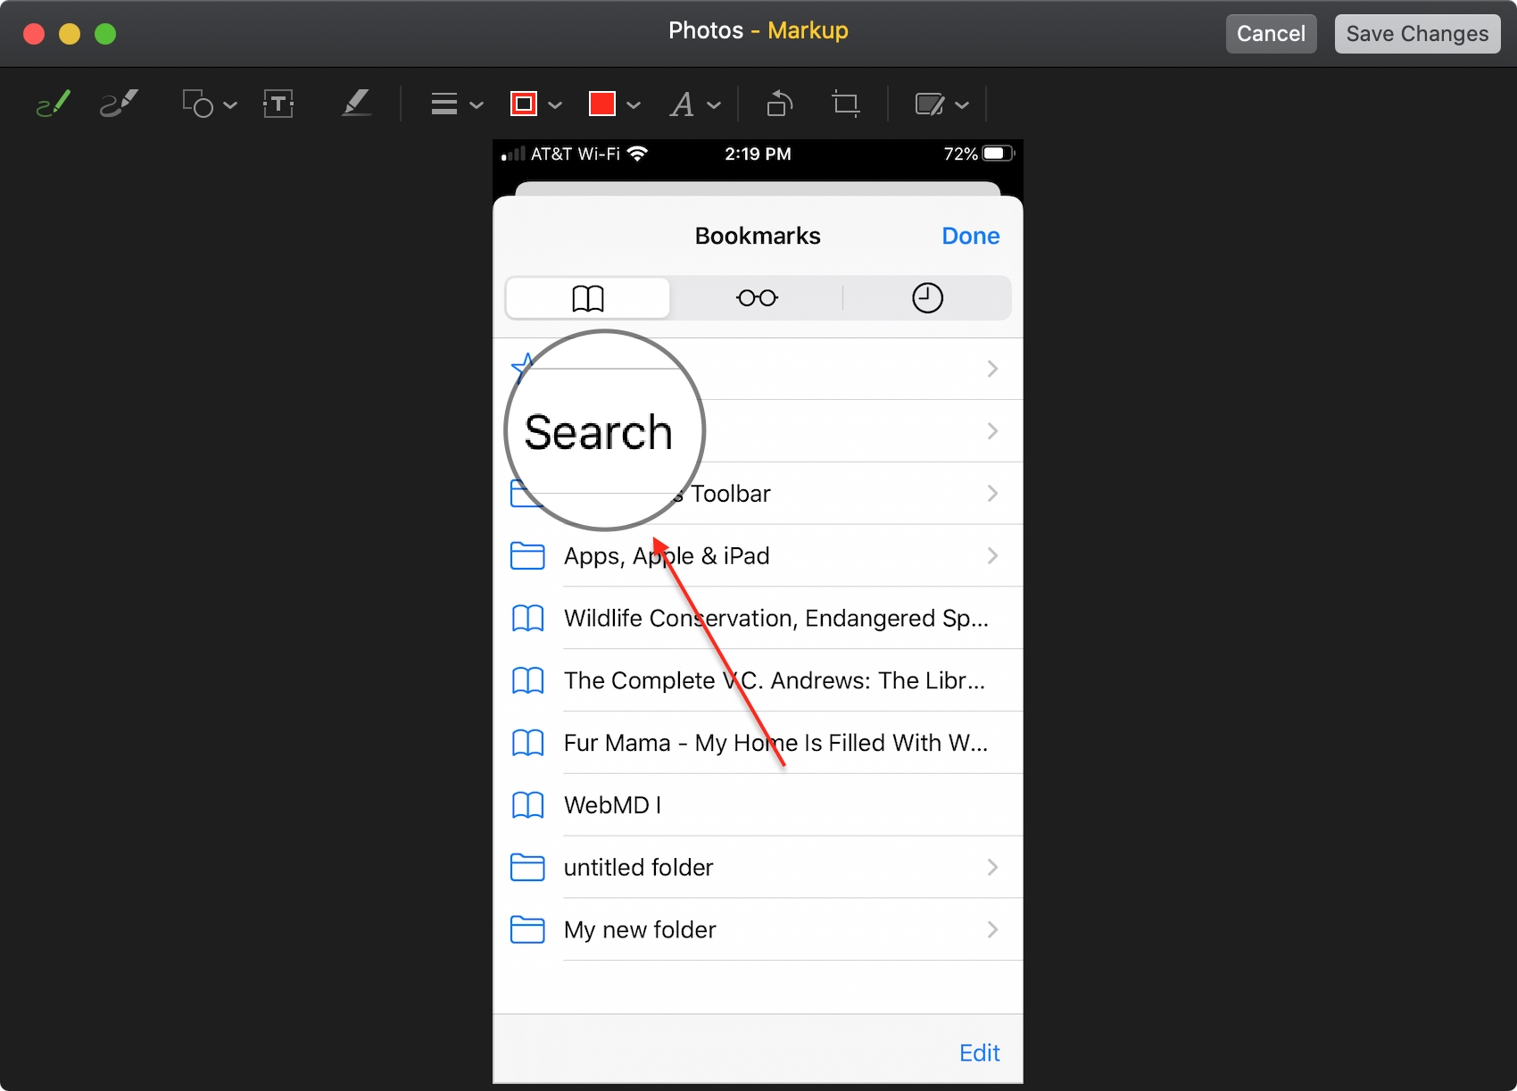
Task: Click the cellular signal bars
Action: (513, 154)
